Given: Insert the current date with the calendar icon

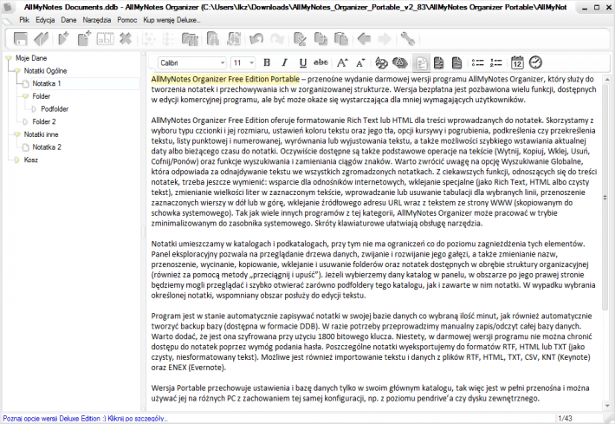Looking at the screenshot, I should (517, 62).
